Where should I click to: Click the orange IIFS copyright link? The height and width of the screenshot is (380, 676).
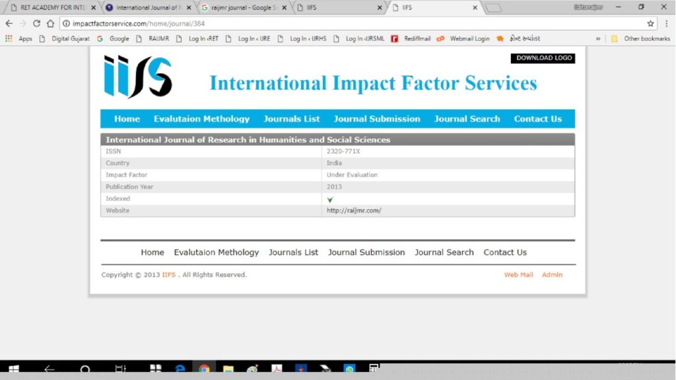point(168,275)
